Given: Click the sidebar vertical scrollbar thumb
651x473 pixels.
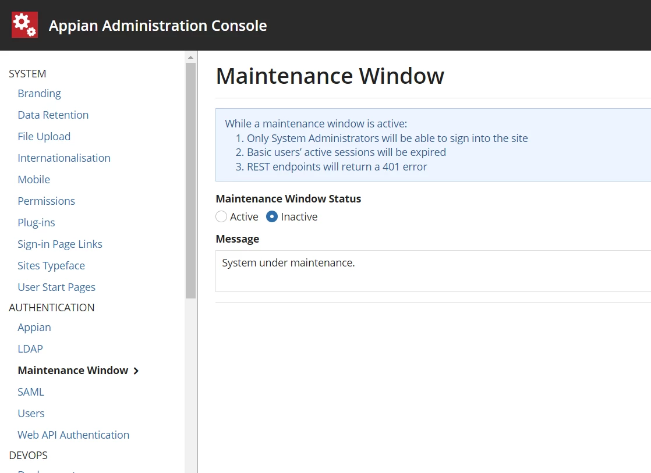Looking at the screenshot, I should (190, 180).
